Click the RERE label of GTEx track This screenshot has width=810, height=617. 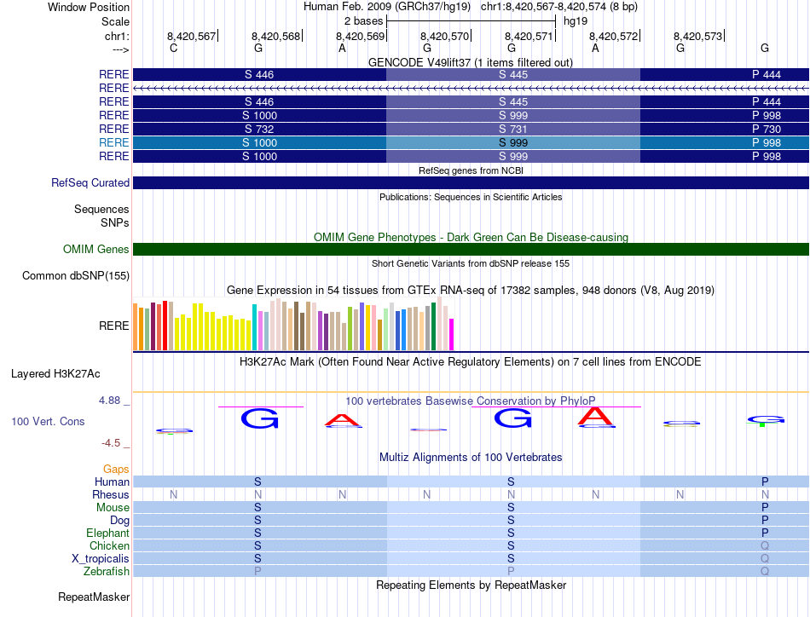(114, 326)
